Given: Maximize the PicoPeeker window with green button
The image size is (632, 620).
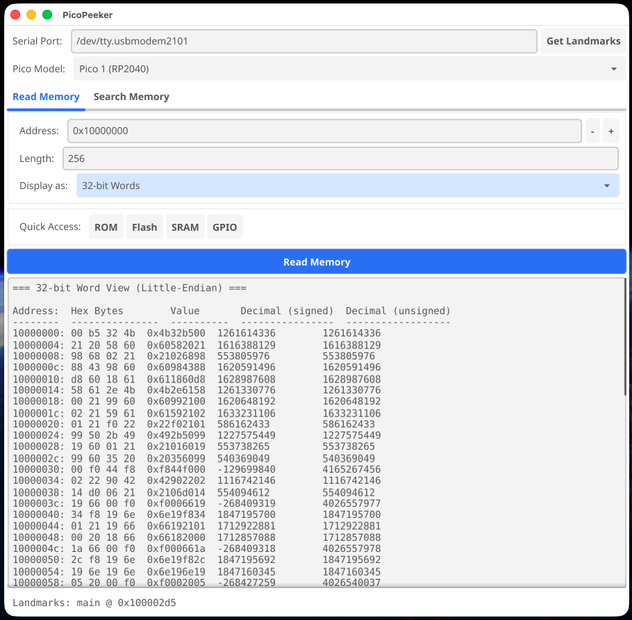Looking at the screenshot, I should (47, 15).
